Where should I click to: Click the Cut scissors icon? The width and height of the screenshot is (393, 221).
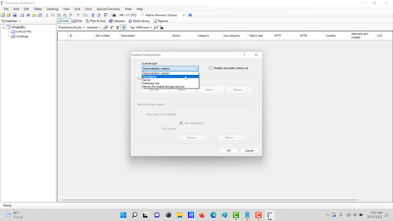click(x=47, y=15)
